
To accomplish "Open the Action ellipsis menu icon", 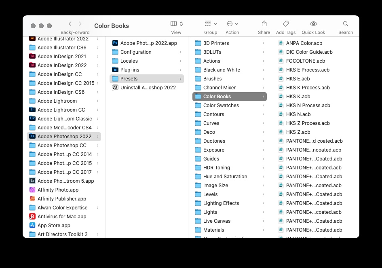I will [x=230, y=23].
